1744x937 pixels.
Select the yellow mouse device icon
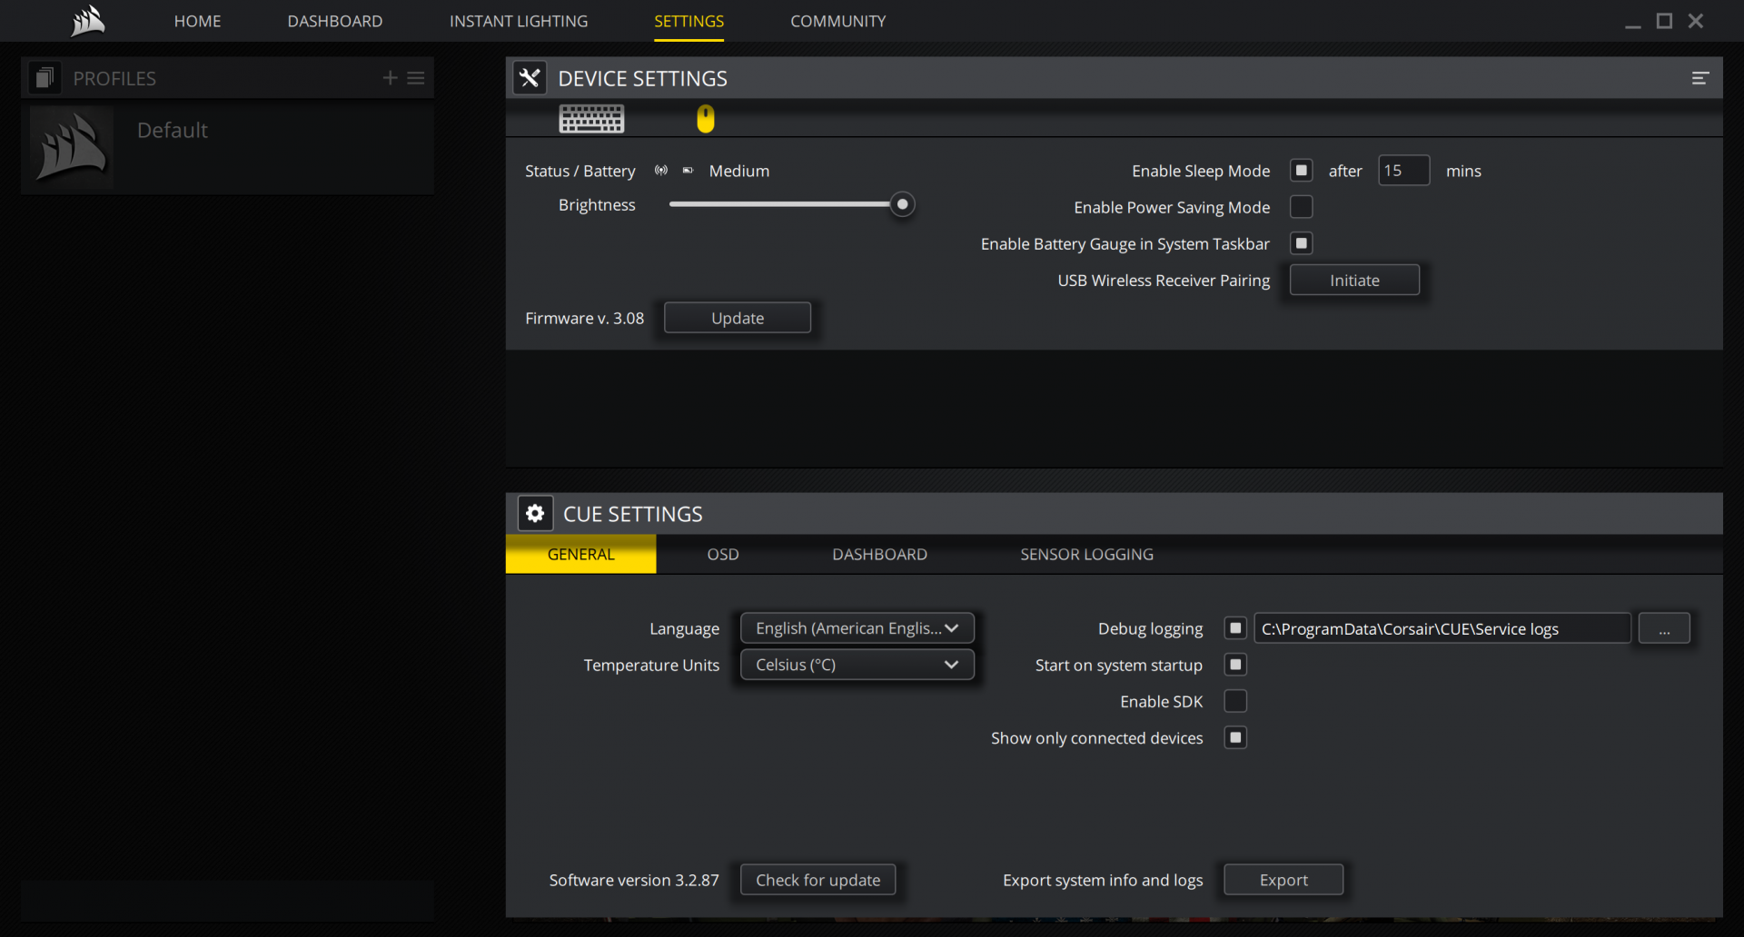(x=706, y=119)
